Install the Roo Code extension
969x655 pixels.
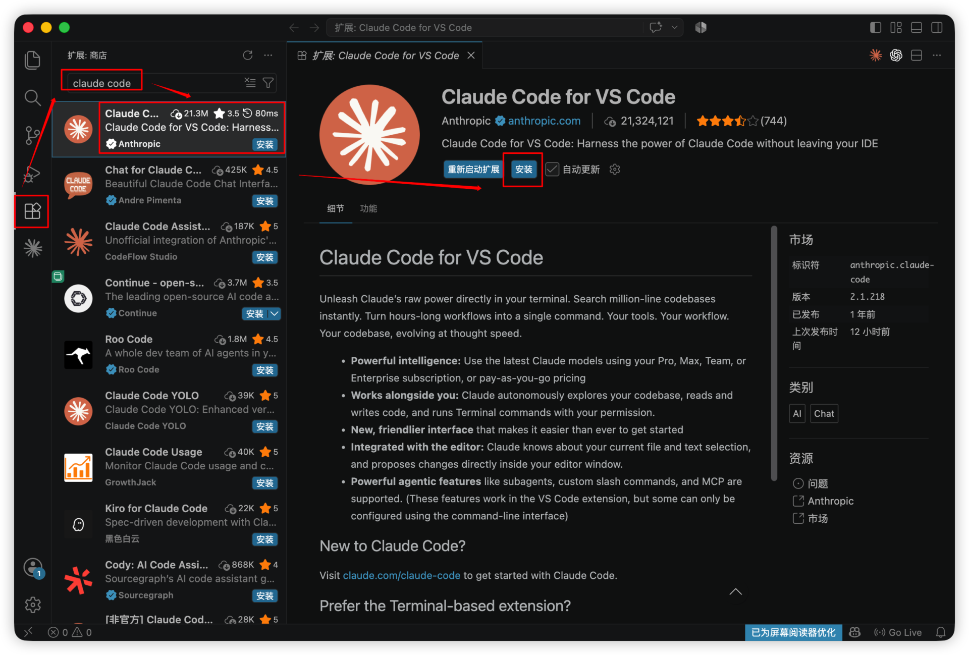pyautogui.click(x=265, y=370)
